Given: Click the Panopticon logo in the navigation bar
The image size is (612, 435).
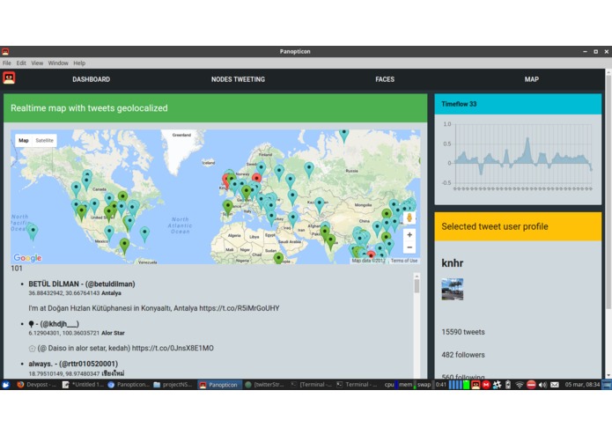Looking at the screenshot, I should pyautogui.click(x=9, y=78).
